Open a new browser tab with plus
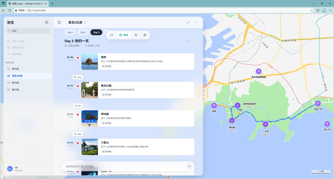The image size is (334, 179). click(x=52, y=3)
